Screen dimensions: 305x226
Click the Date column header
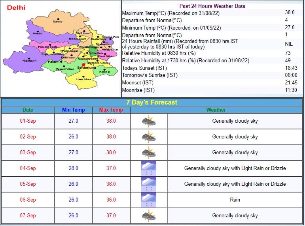28,110
